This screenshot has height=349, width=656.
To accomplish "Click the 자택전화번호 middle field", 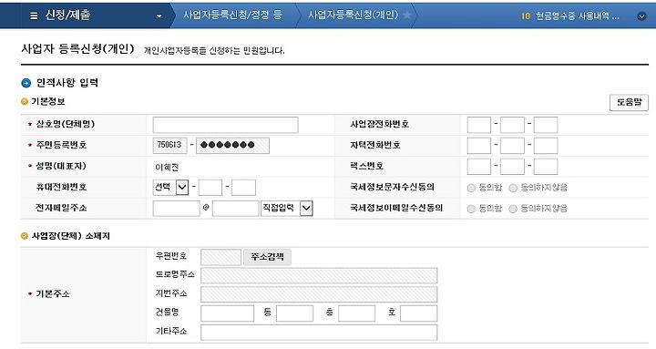I will pos(512,146).
